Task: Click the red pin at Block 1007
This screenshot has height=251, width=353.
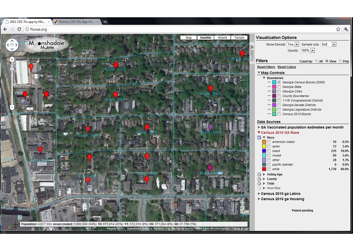Action: (116, 66)
